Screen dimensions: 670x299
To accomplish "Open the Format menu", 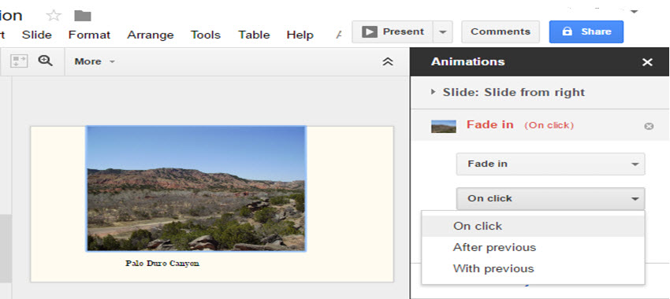I will (89, 35).
